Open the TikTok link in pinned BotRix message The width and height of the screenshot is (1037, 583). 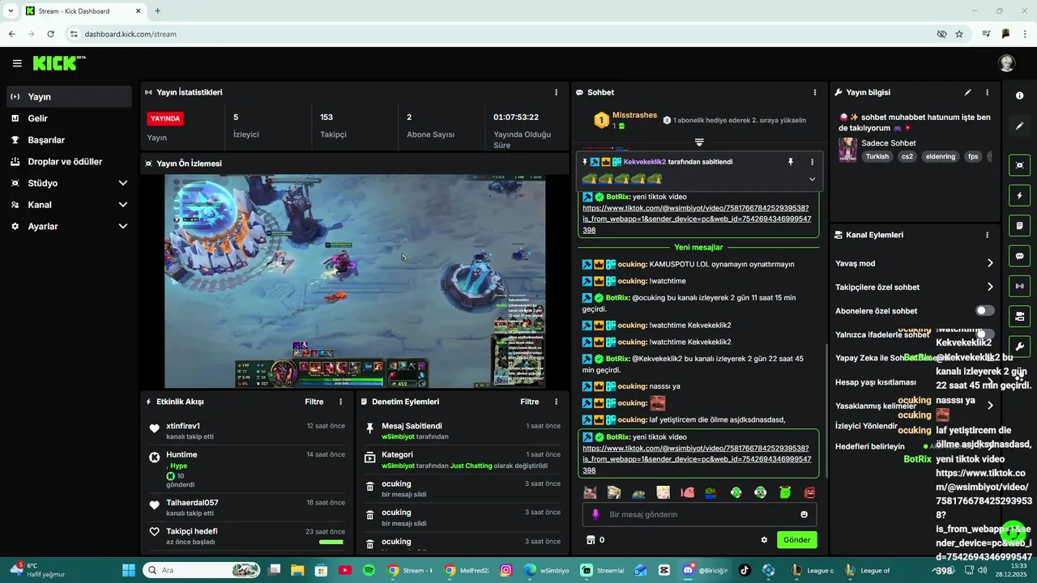point(697,219)
